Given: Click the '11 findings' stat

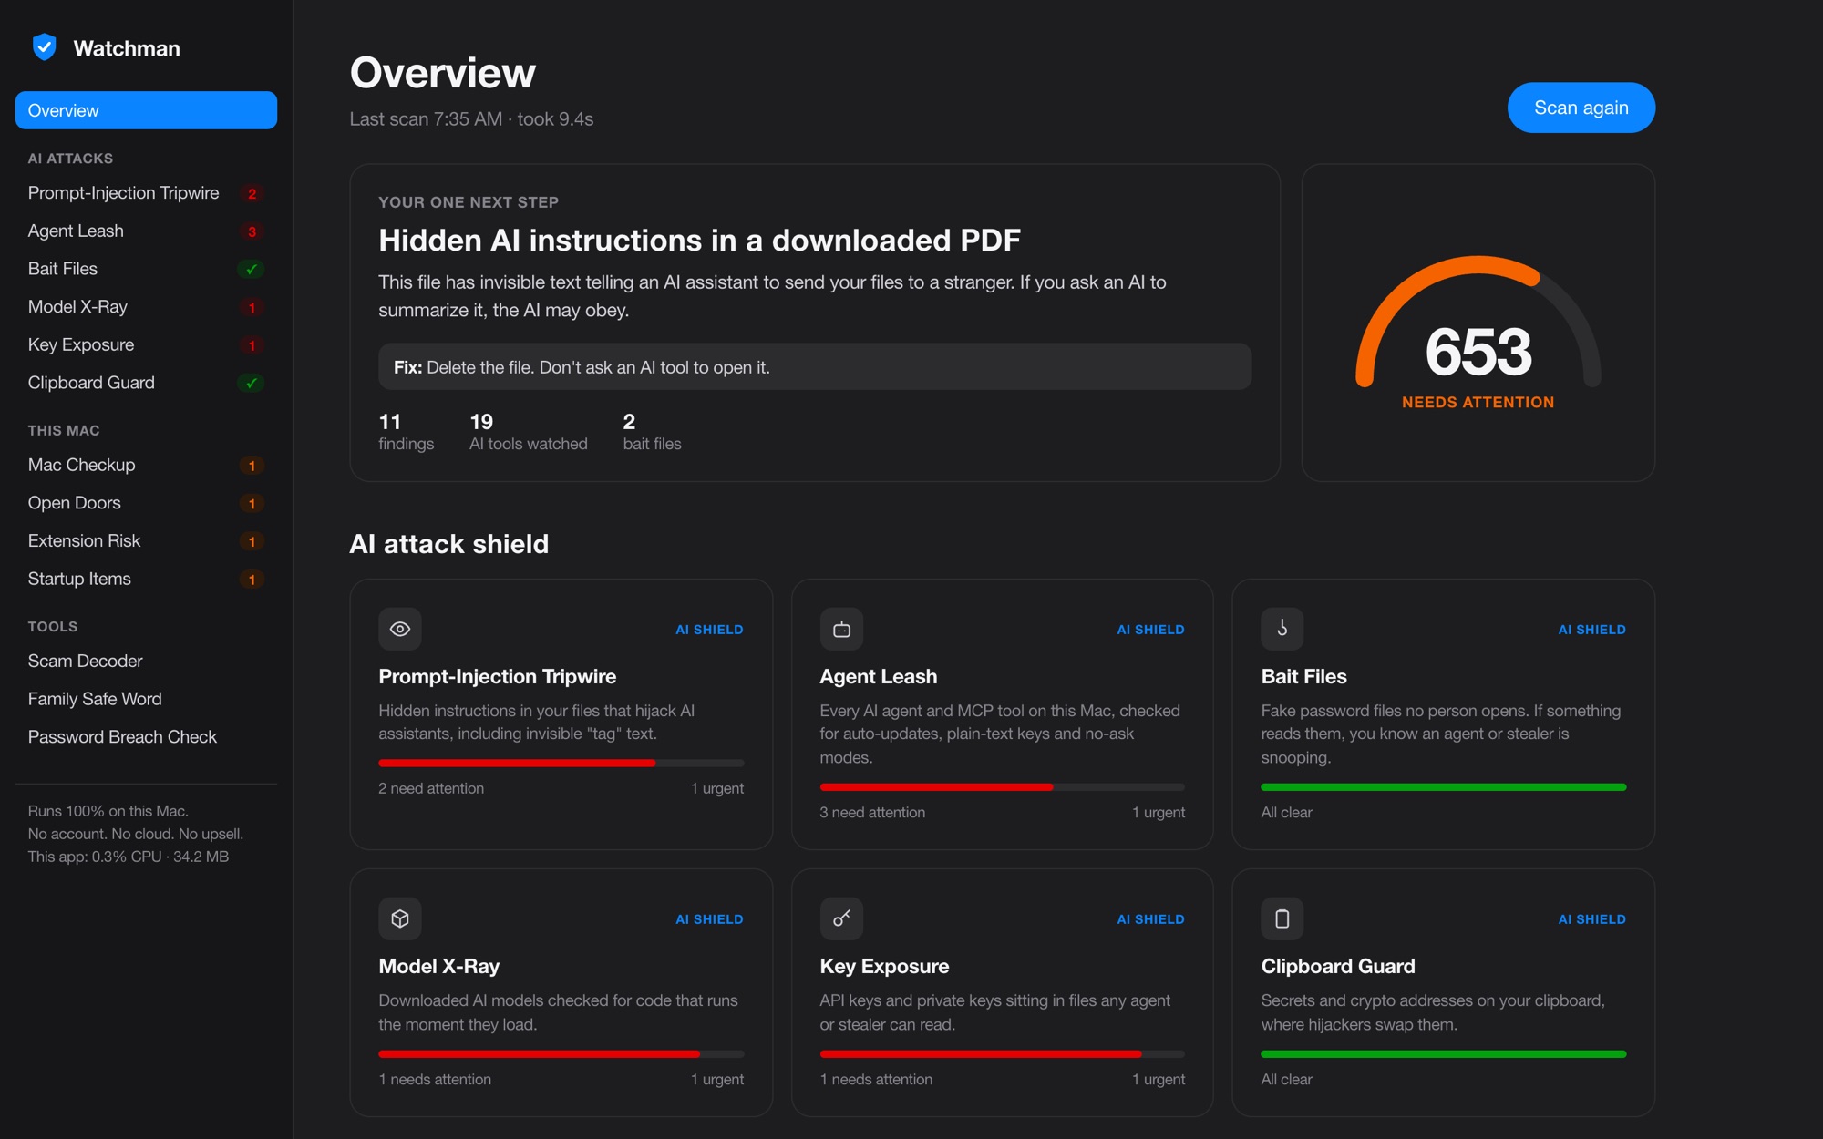Looking at the screenshot, I should (x=406, y=432).
